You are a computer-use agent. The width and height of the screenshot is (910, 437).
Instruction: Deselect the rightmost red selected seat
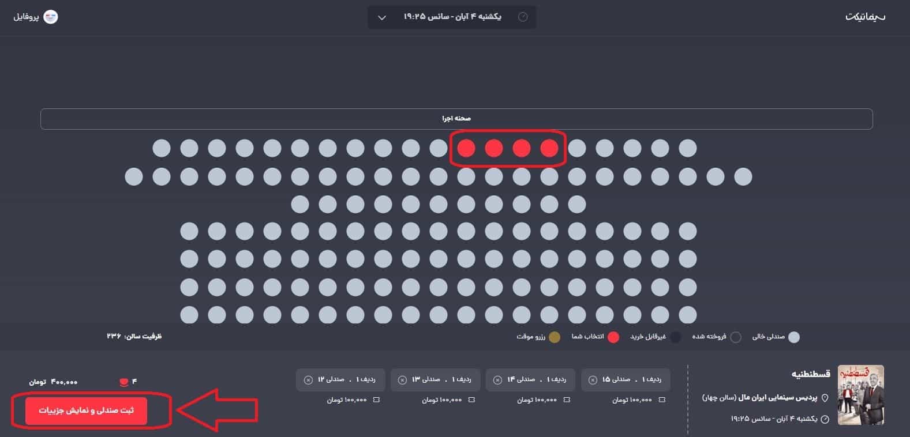coord(549,148)
